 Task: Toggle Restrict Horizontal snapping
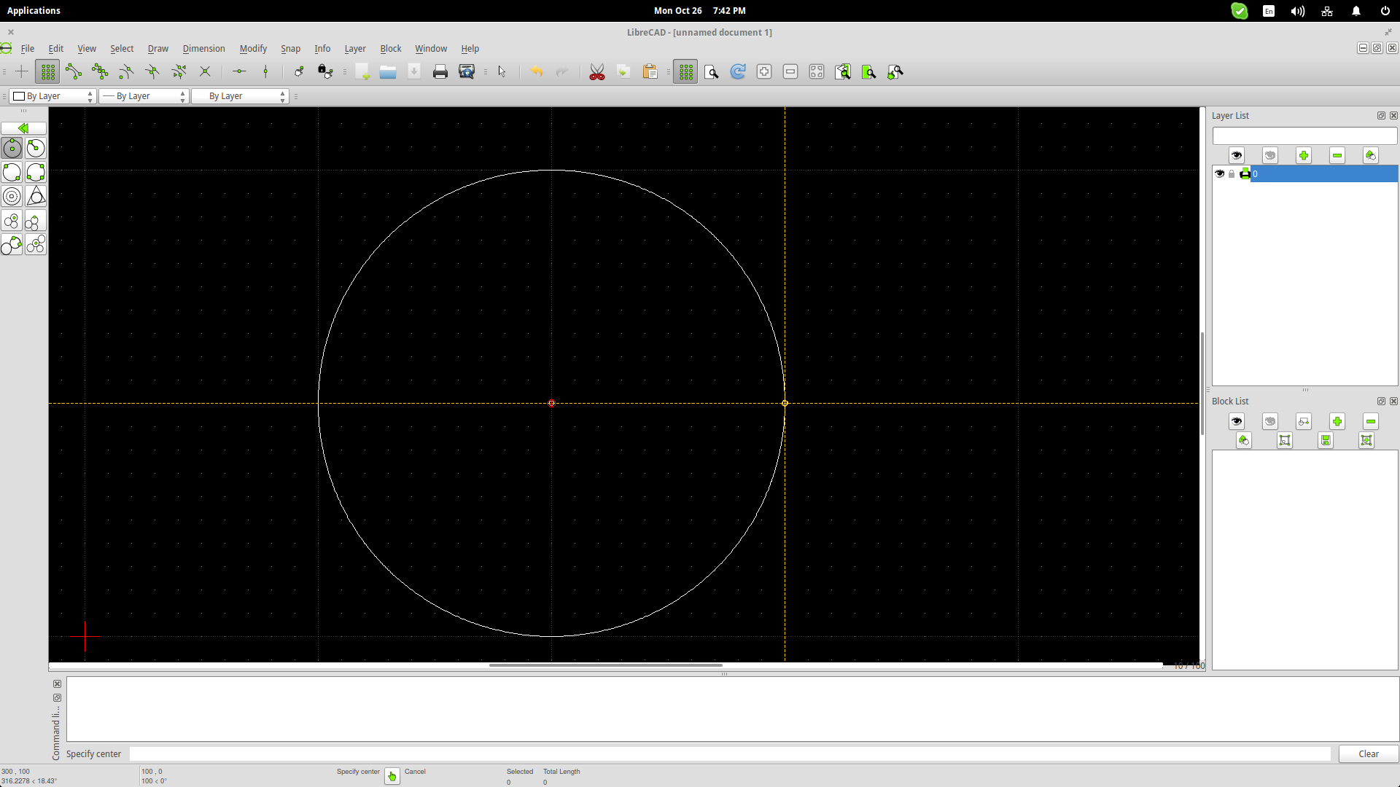click(239, 71)
